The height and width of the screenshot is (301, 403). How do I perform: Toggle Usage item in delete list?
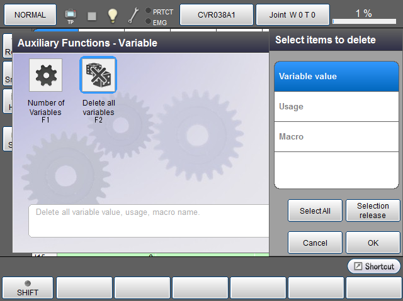tap(336, 107)
